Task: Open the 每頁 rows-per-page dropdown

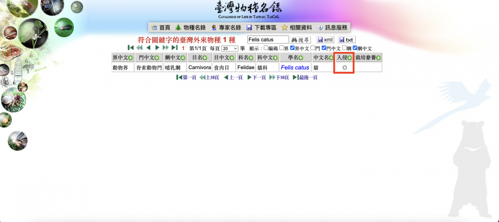Action: pyautogui.click(x=230, y=48)
